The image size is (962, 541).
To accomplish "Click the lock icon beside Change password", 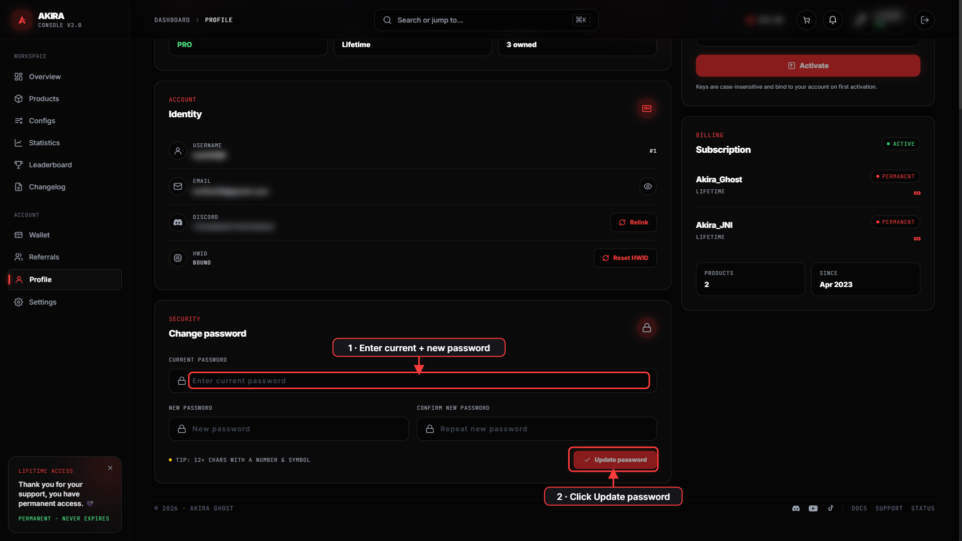I will click(x=647, y=328).
